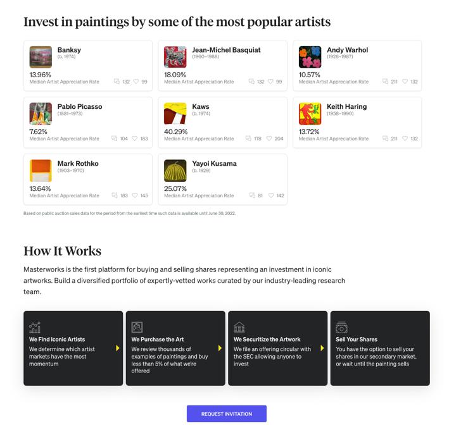Image resolution: width=468 pixels, height=425 pixels.
Task: Like the Andy Warhol card with the heart icon
Action: (405, 82)
